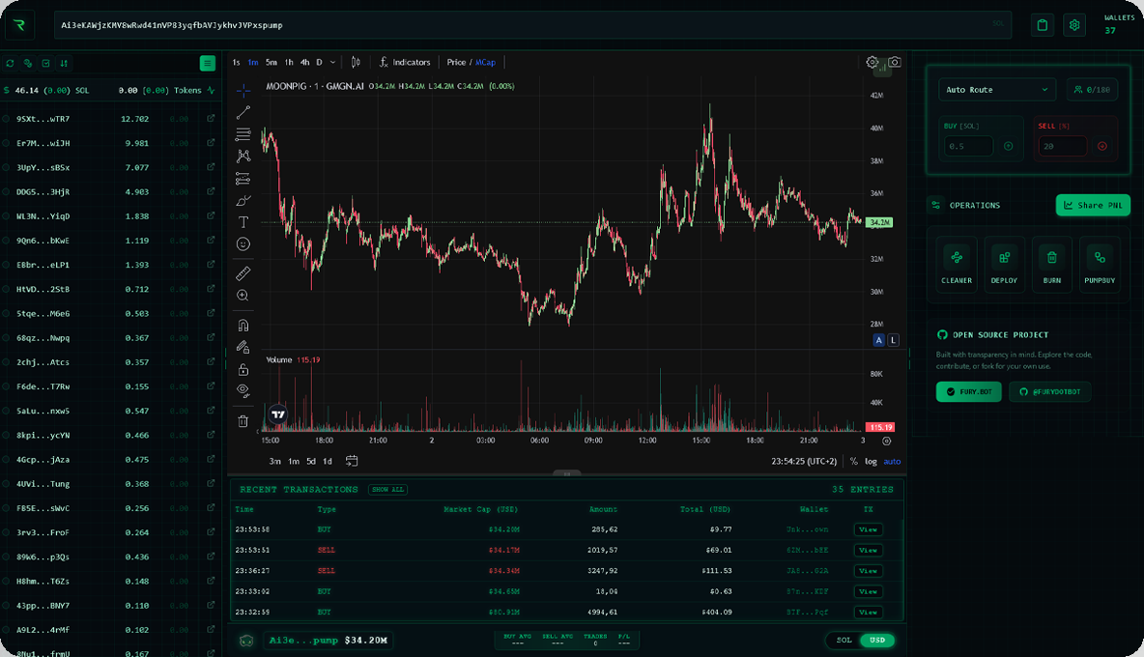Delete drawings with the trash icon

coord(243,420)
